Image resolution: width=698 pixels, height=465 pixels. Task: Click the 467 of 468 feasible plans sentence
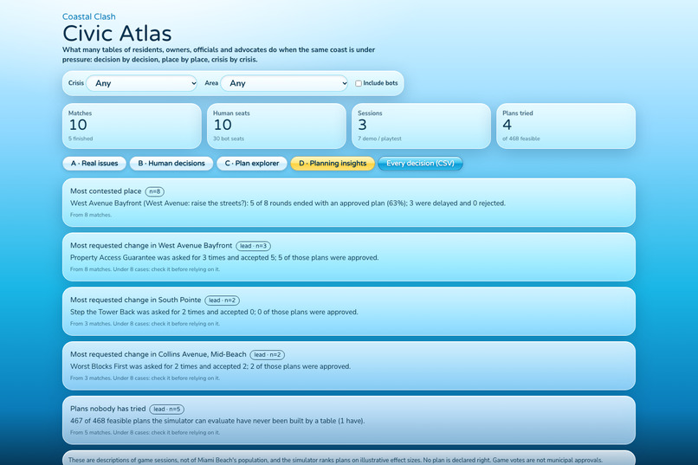point(217,421)
